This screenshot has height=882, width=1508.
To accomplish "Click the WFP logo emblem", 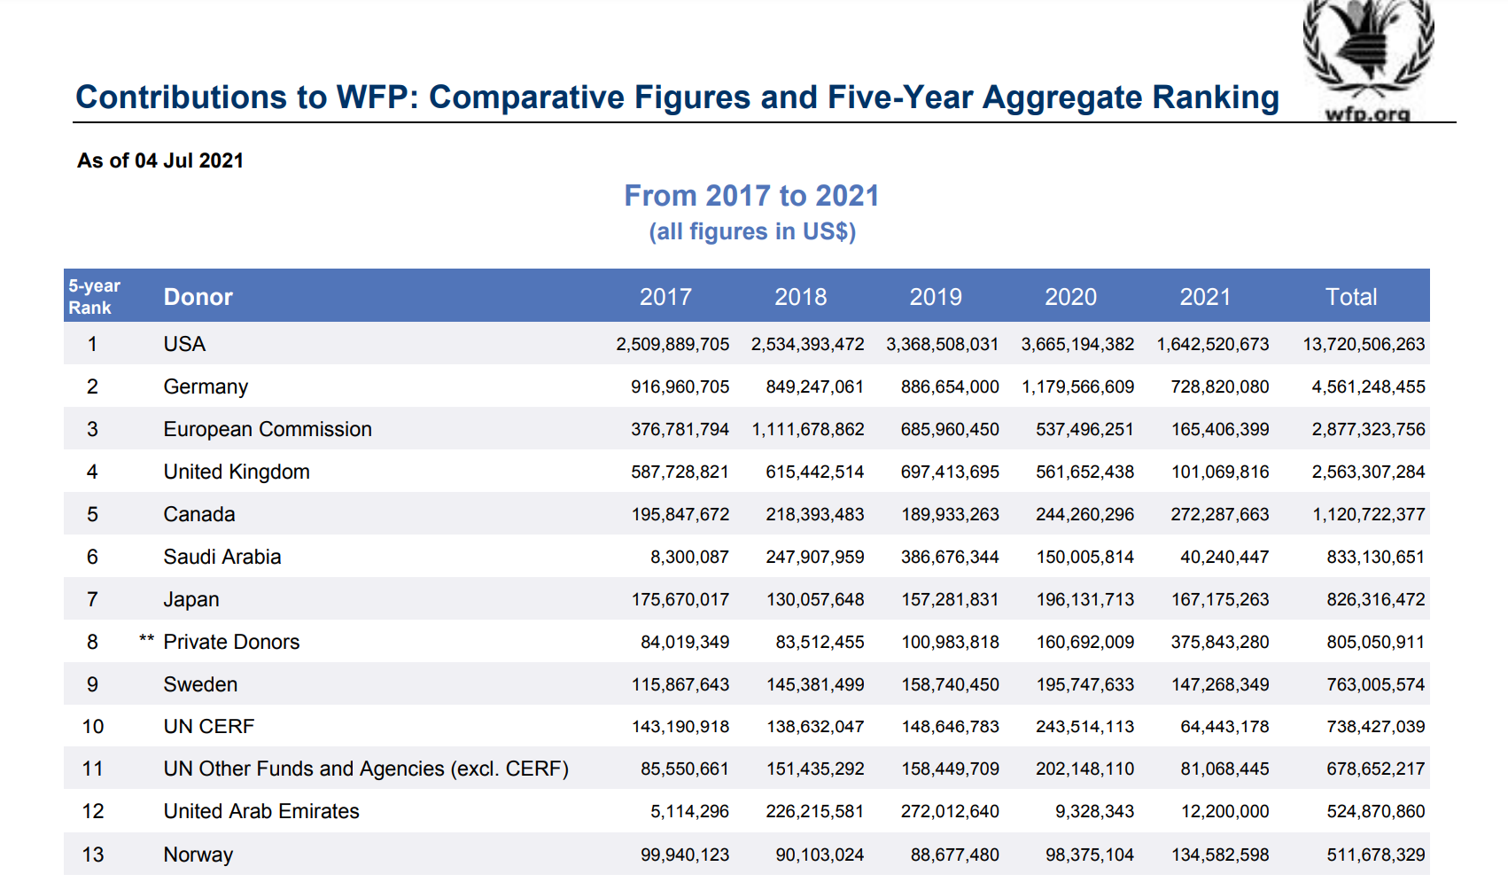I will coord(1368,48).
